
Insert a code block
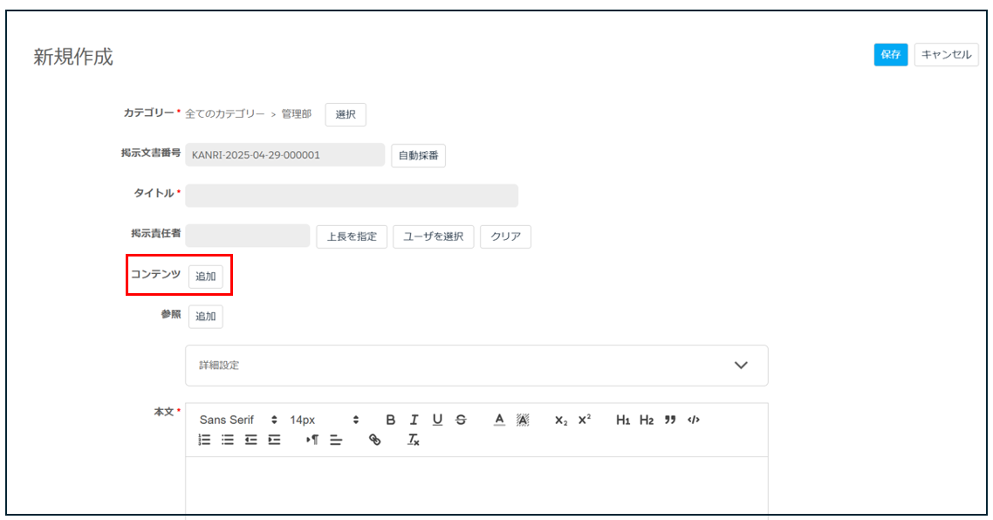(694, 420)
